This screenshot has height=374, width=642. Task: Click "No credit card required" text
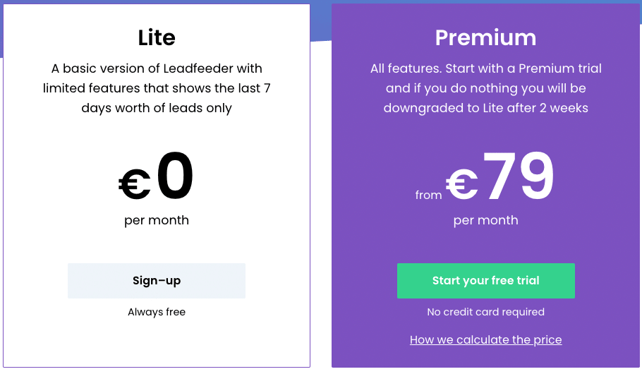(x=485, y=312)
